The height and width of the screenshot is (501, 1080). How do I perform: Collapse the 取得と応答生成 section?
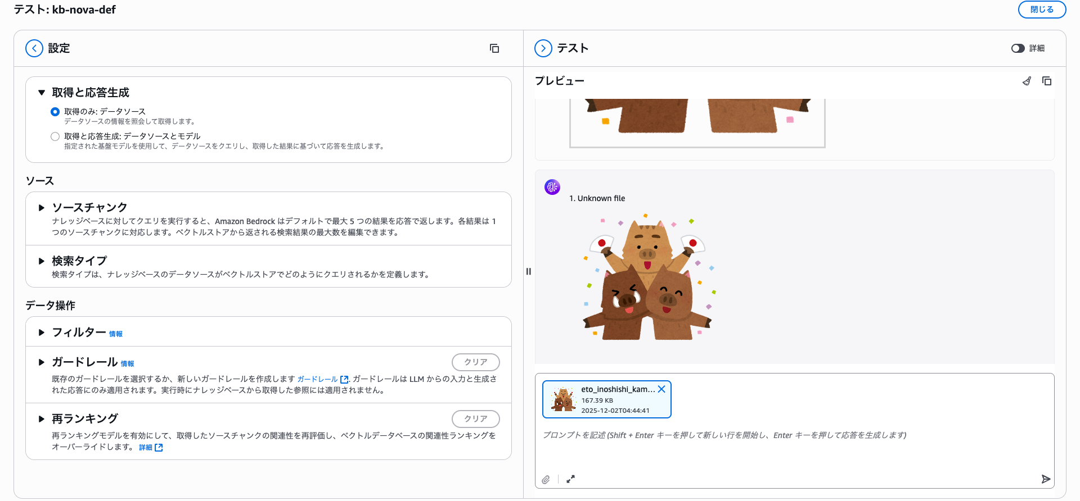click(42, 93)
